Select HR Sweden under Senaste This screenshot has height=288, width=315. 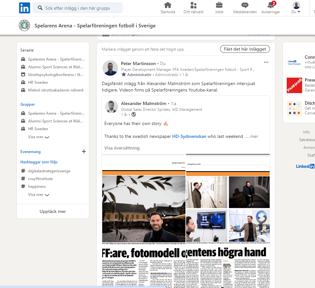click(x=38, y=82)
